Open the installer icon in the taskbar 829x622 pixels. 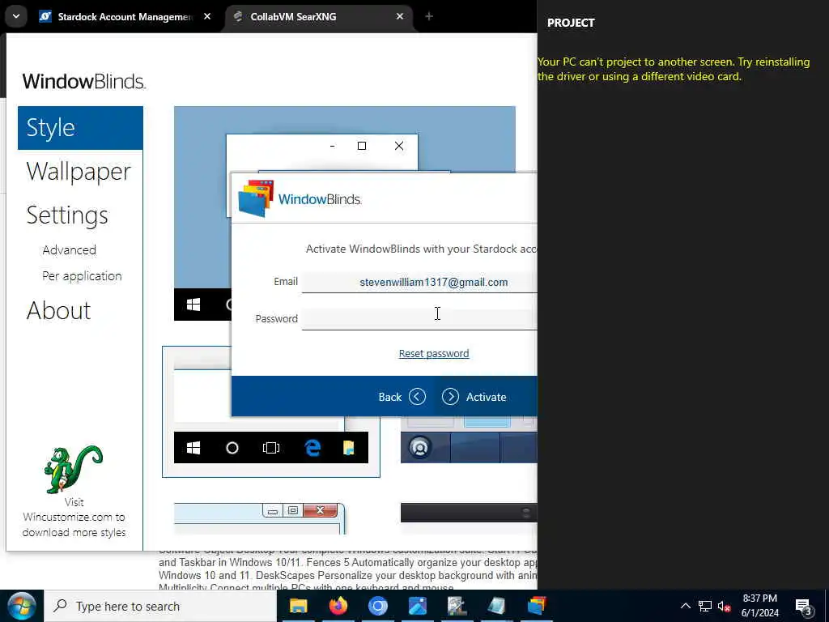[457, 606]
